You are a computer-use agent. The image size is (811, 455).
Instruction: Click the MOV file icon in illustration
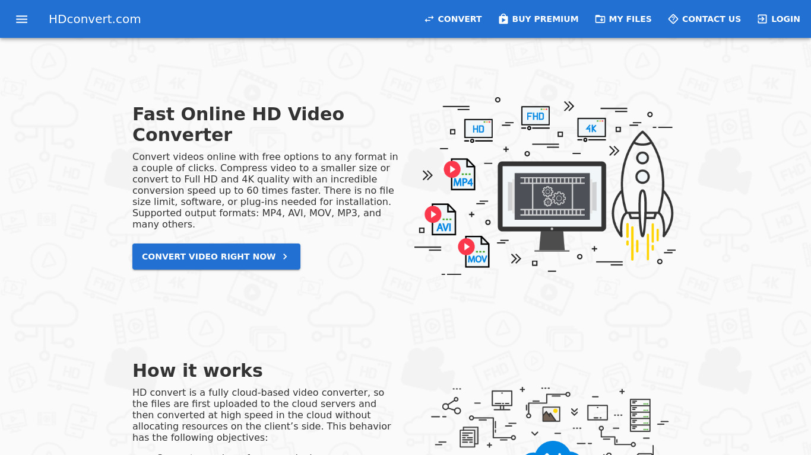pos(474,252)
